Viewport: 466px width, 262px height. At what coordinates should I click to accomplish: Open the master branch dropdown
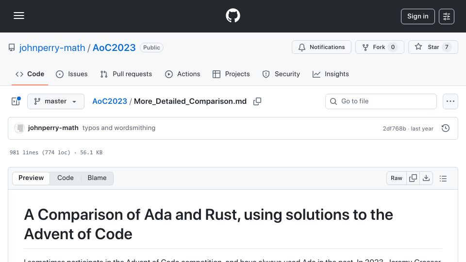click(x=55, y=101)
